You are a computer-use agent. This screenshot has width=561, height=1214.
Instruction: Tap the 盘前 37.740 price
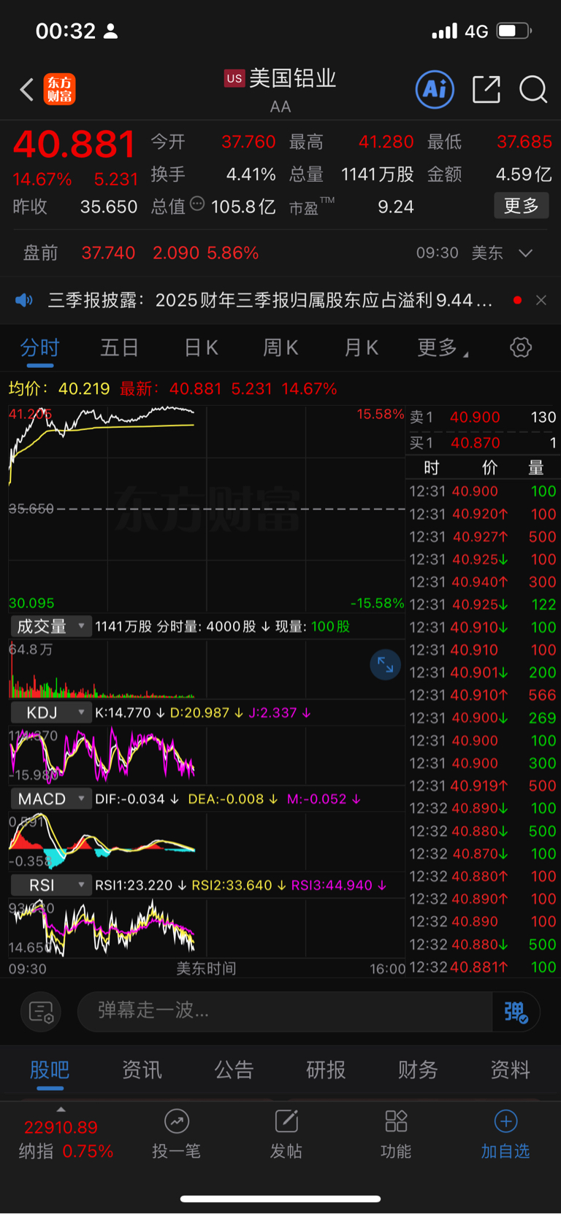[108, 253]
